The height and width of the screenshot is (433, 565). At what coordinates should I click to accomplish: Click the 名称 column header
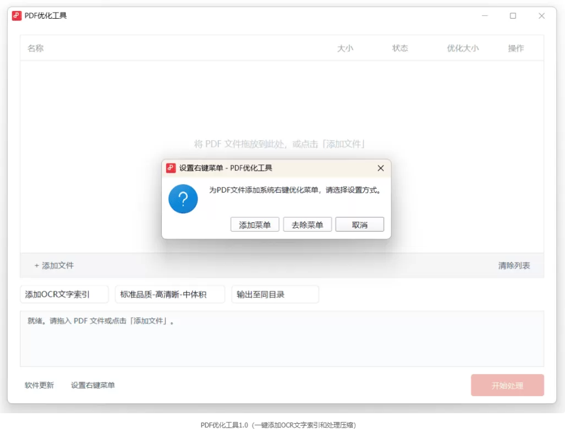[35, 49]
